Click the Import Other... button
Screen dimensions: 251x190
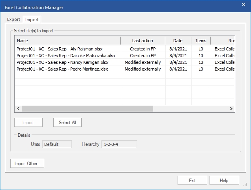(27, 164)
